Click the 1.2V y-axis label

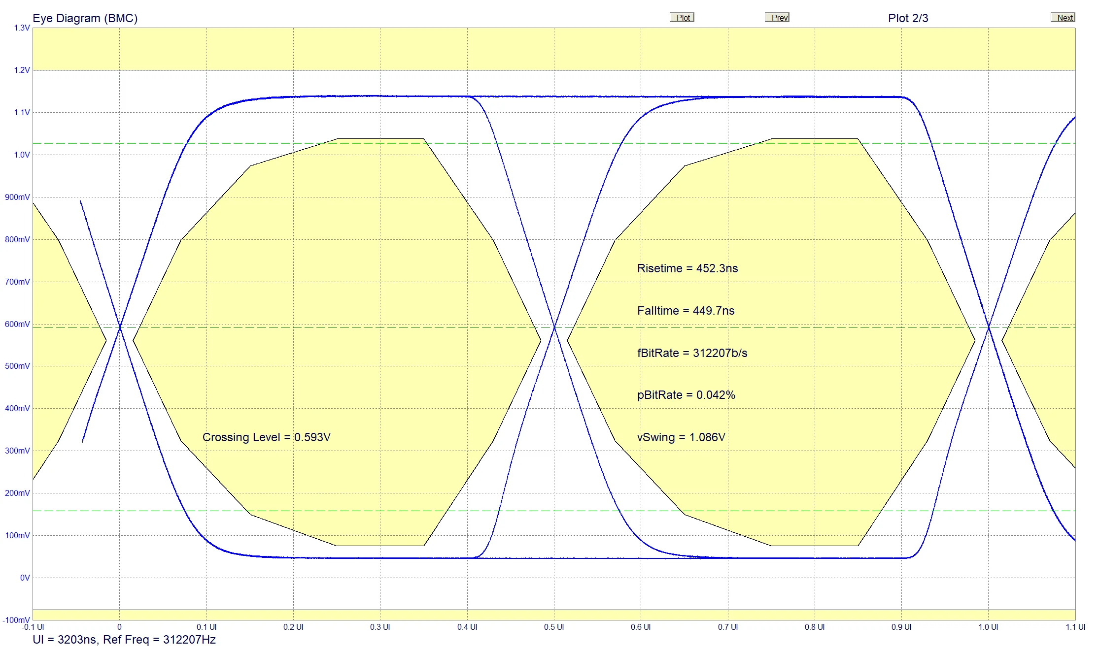[x=22, y=70]
